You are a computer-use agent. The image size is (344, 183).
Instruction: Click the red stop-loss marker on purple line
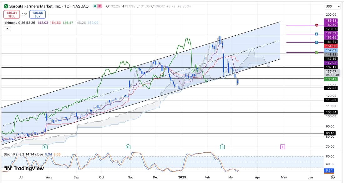(316, 25)
